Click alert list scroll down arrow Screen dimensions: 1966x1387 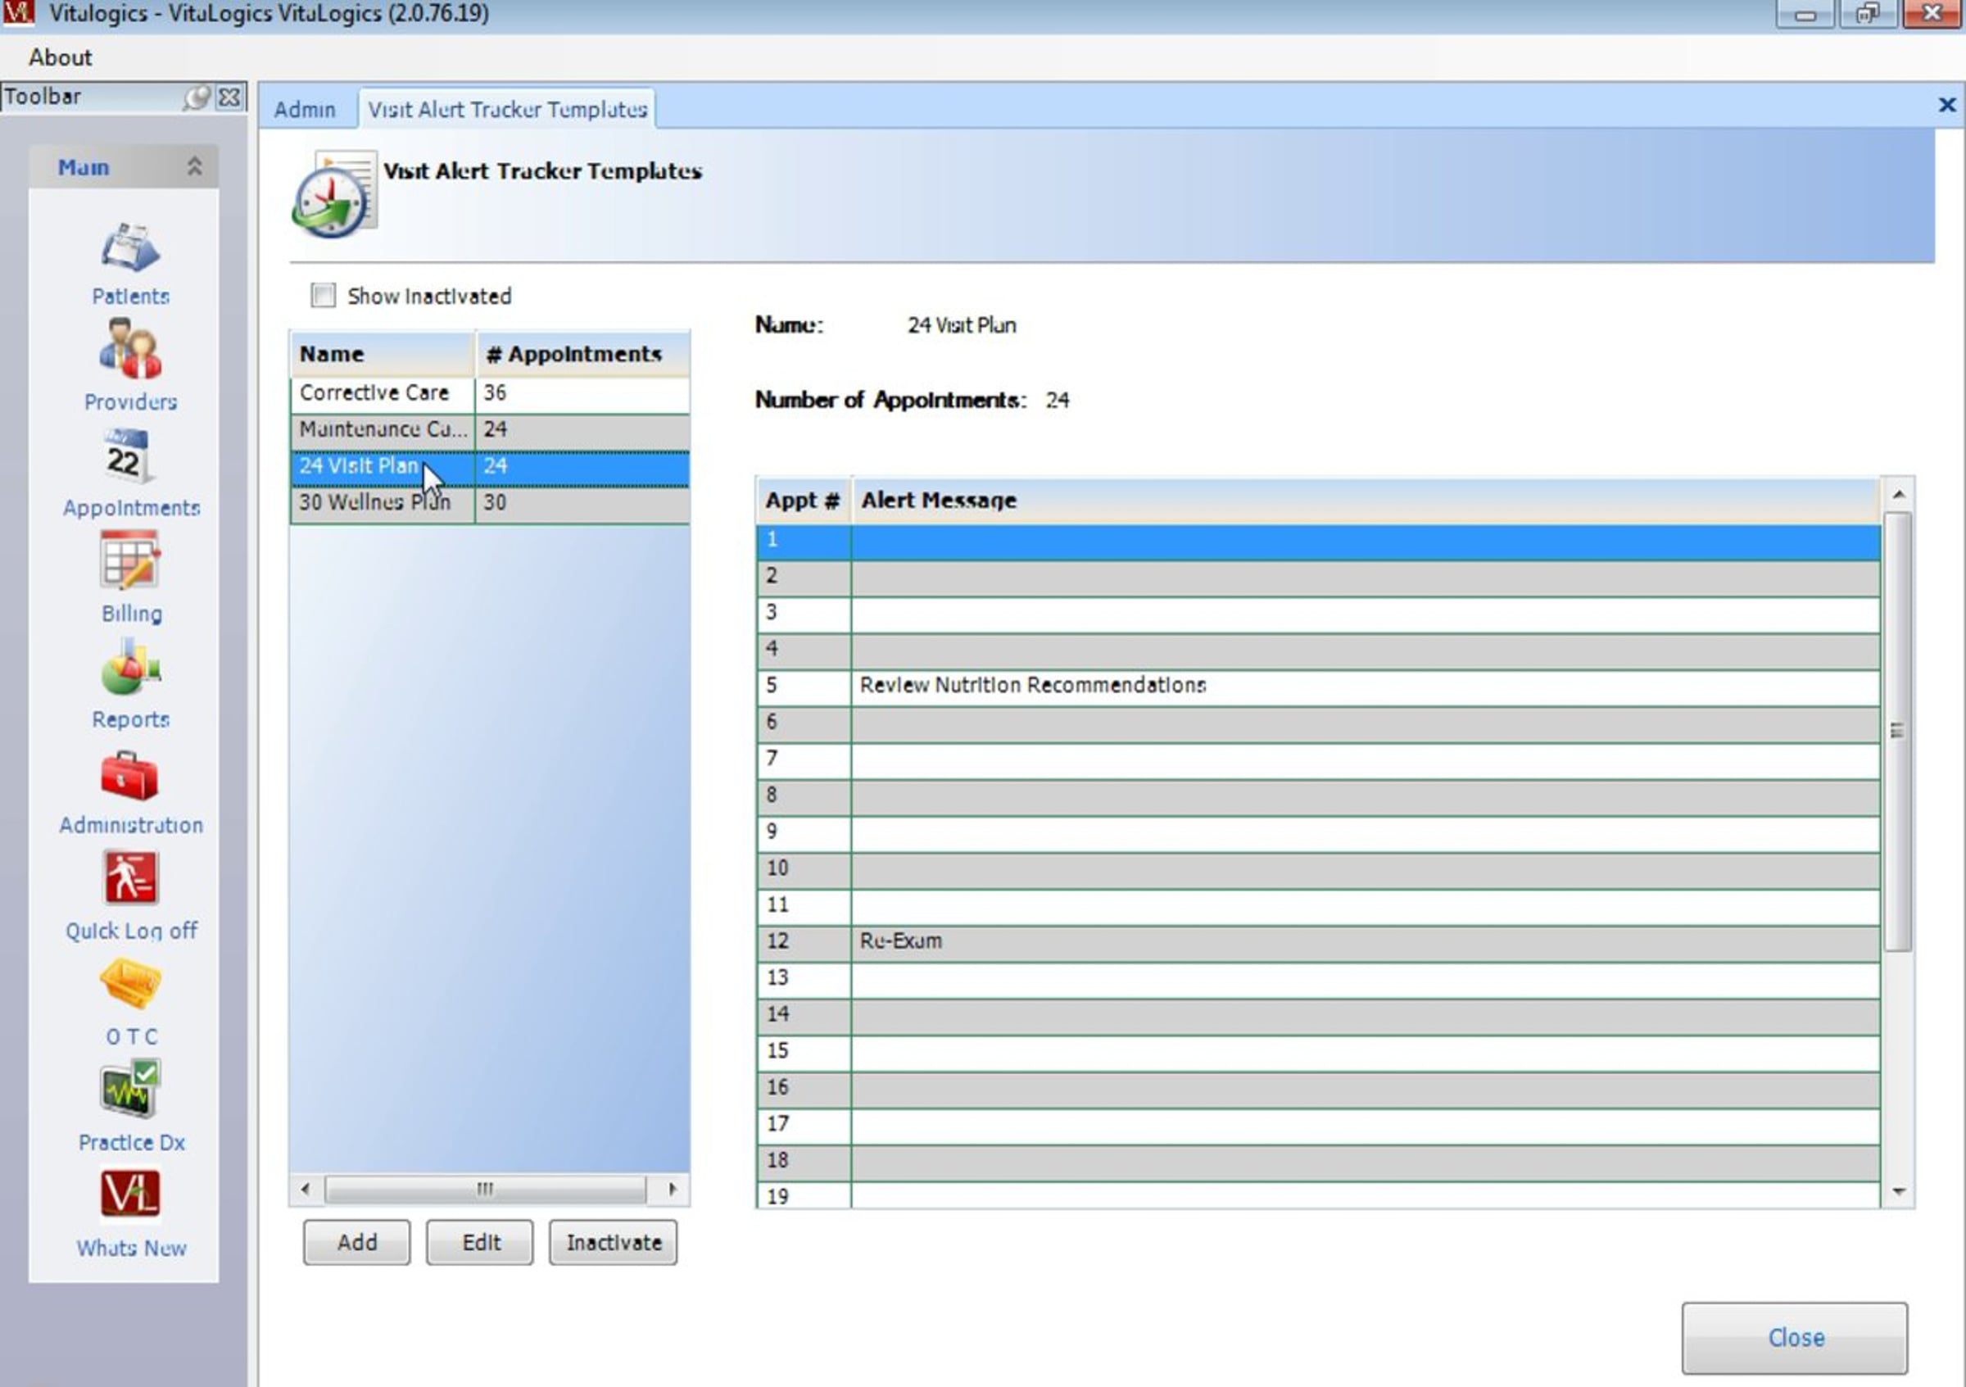tap(1898, 1192)
